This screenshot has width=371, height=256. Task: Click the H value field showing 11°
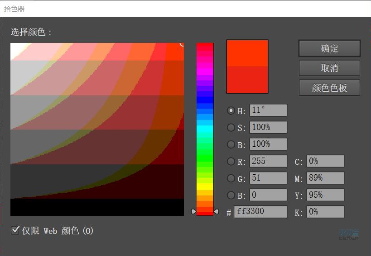point(268,111)
